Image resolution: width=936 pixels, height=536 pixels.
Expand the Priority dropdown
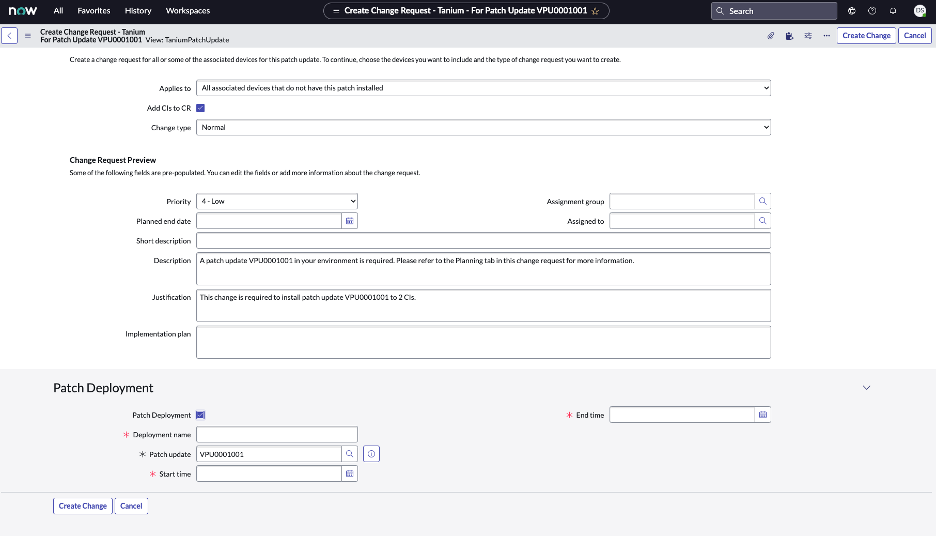point(277,202)
